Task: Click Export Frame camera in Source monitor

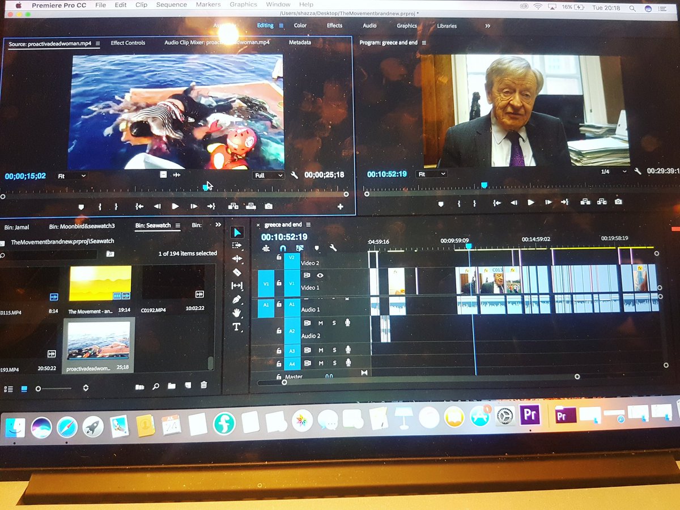Action: 269,206
